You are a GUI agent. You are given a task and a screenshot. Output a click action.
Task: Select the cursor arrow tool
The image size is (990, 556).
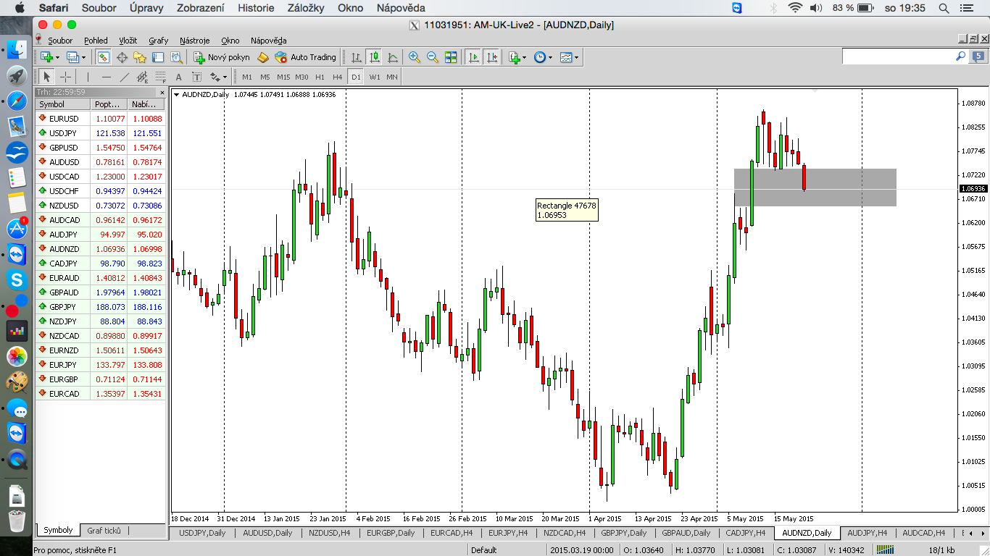coord(47,77)
